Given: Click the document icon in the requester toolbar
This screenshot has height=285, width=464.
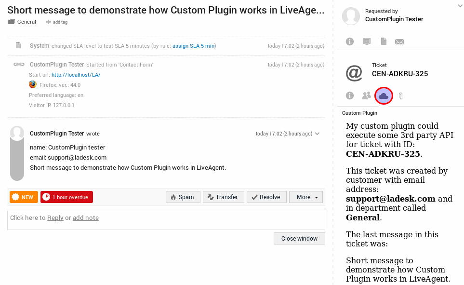Looking at the screenshot, I should [x=383, y=41].
